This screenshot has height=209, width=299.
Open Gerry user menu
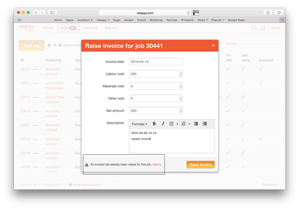pyautogui.click(x=276, y=28)
